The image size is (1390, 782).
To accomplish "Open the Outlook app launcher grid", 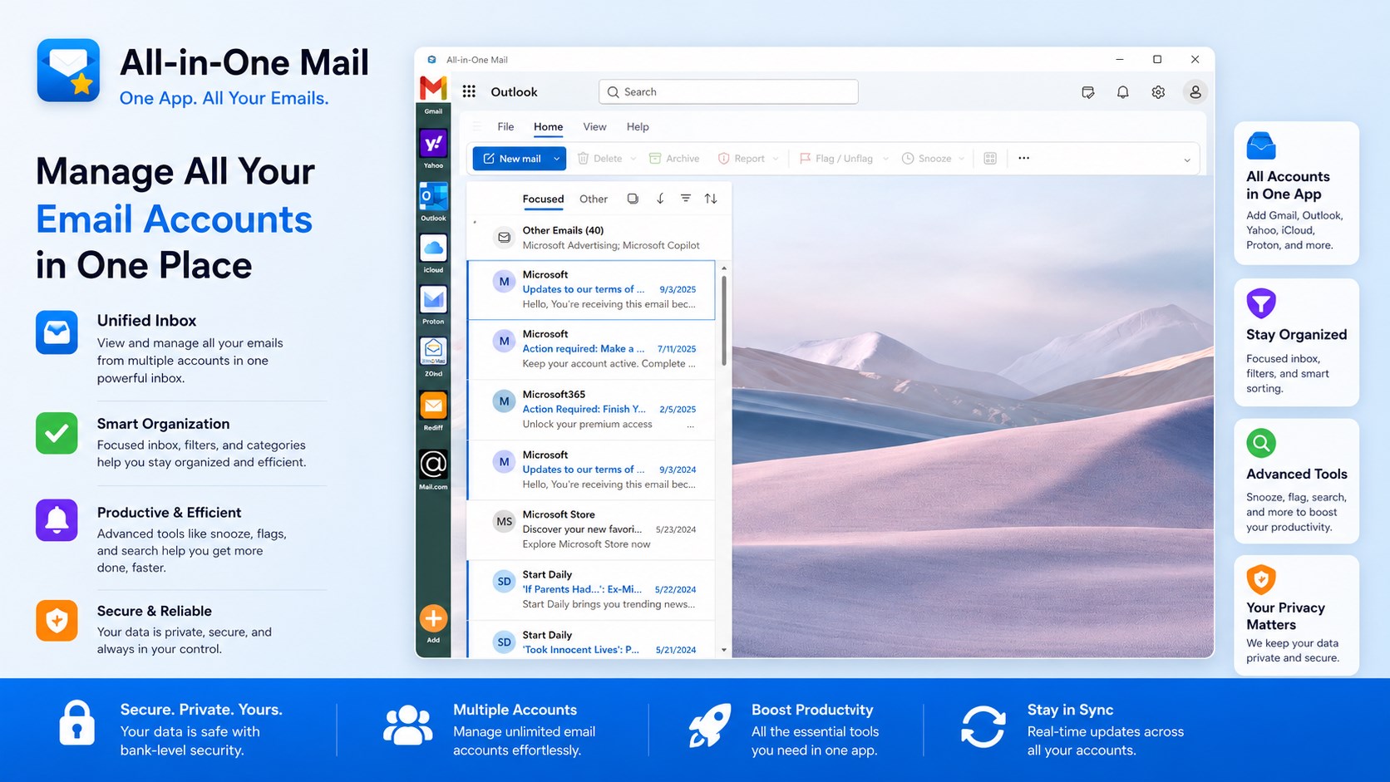I will coord(469,91).
